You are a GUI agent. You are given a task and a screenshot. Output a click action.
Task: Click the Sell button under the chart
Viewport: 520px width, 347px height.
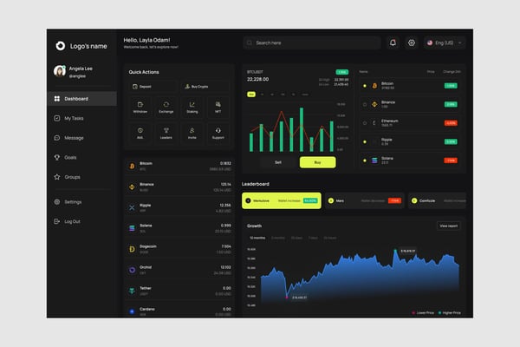(x=278, y=162)
